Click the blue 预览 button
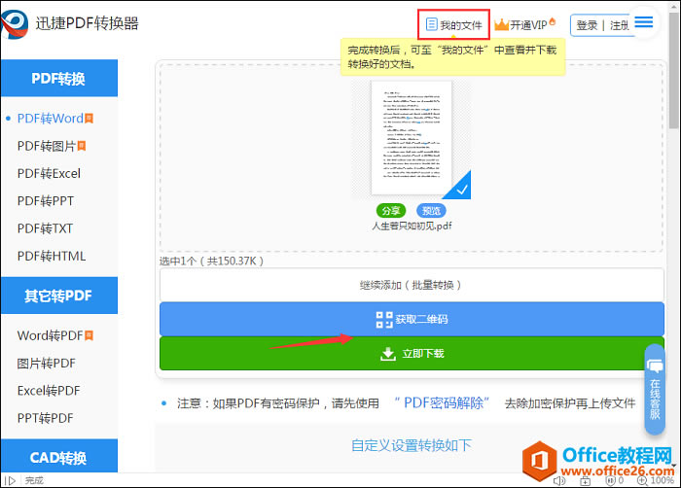681x488 pixels. click(431, 211)
